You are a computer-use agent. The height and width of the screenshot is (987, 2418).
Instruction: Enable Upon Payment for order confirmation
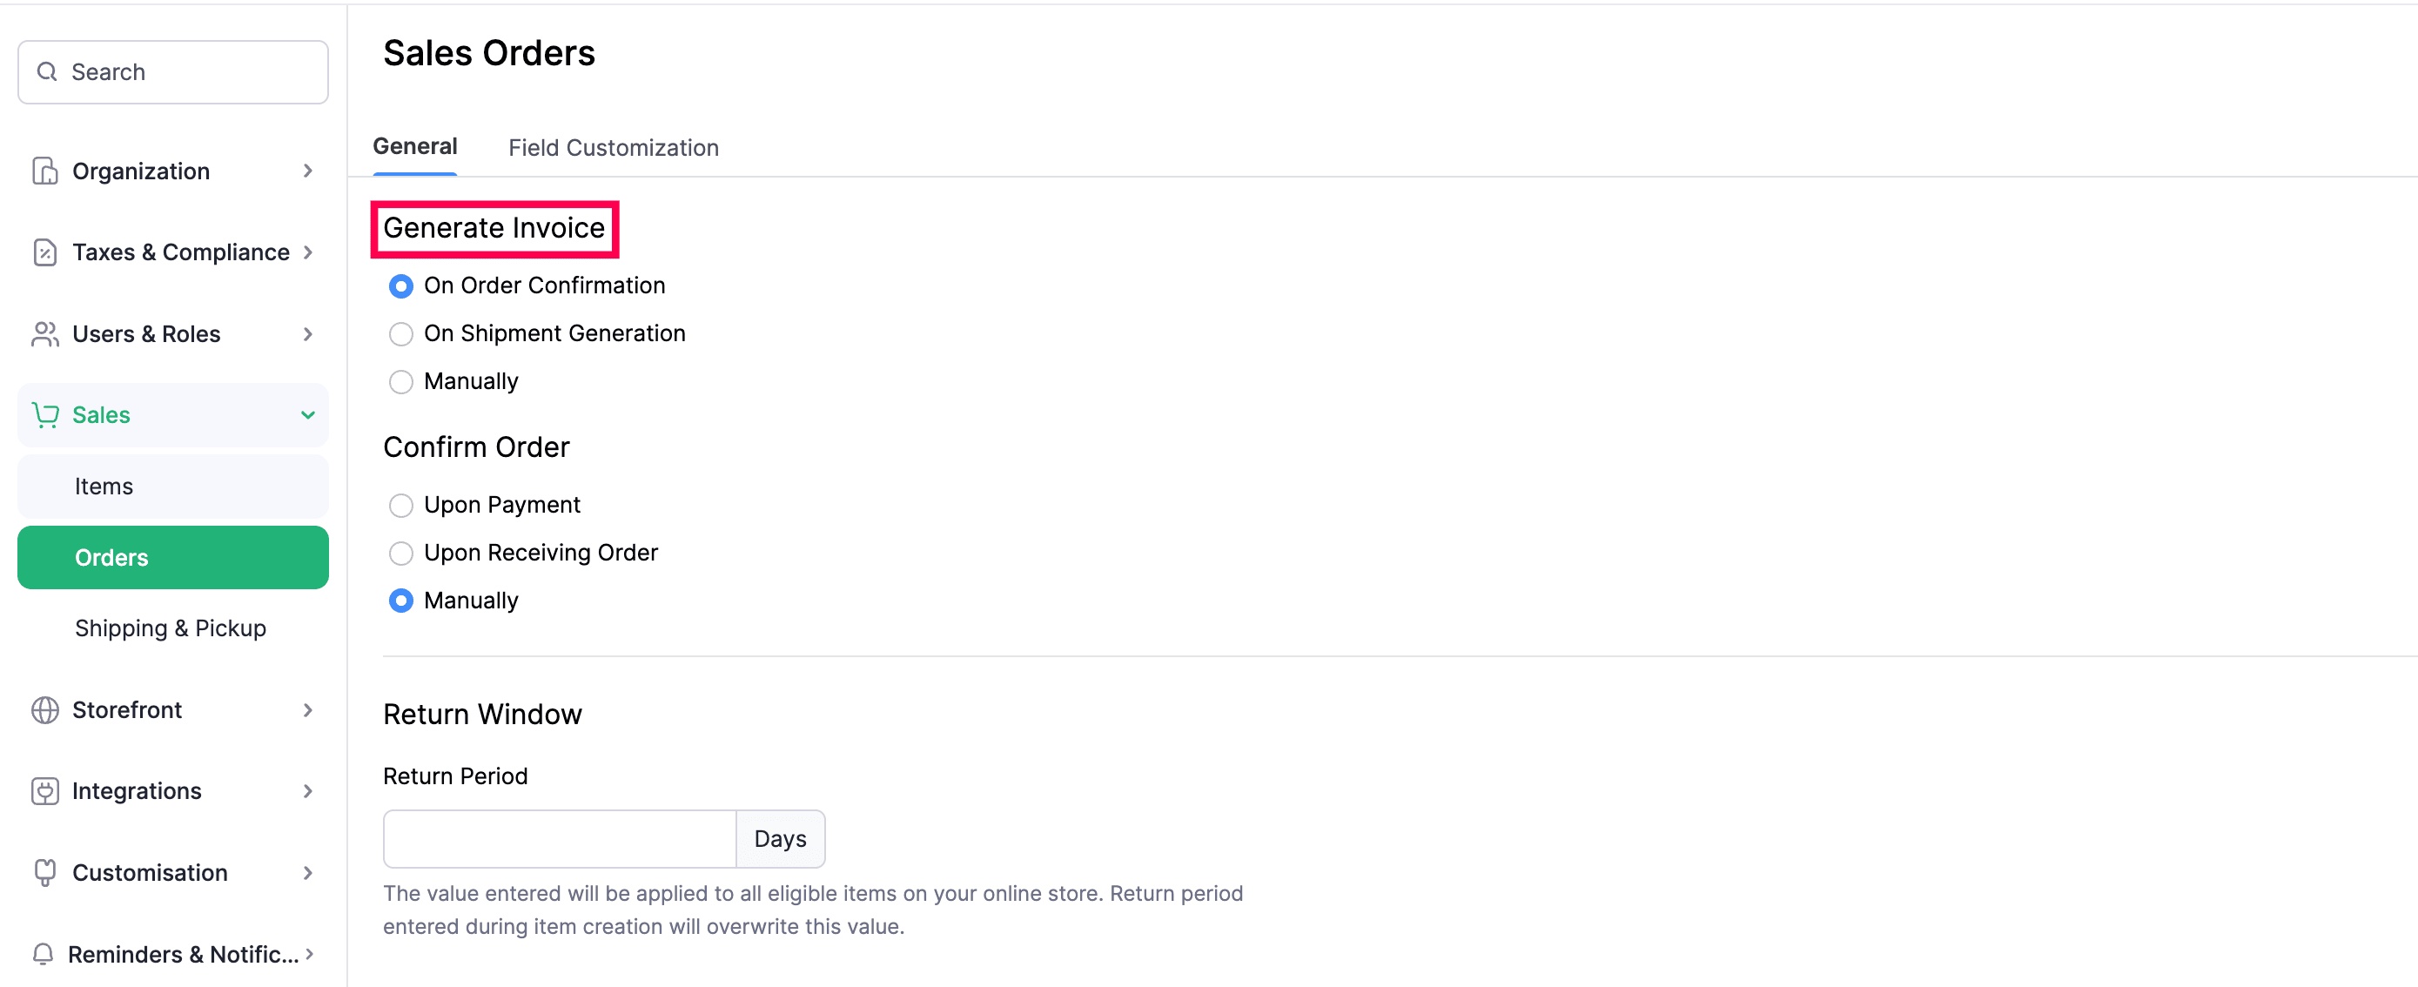tap(400, 505)
